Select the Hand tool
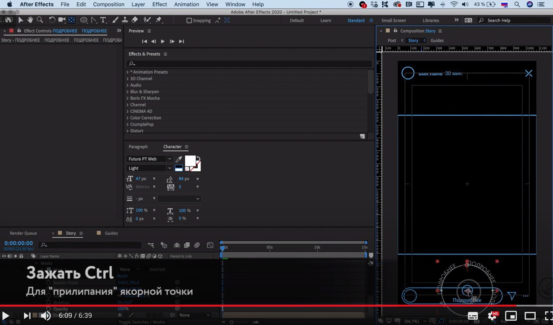 pos(30,20)
